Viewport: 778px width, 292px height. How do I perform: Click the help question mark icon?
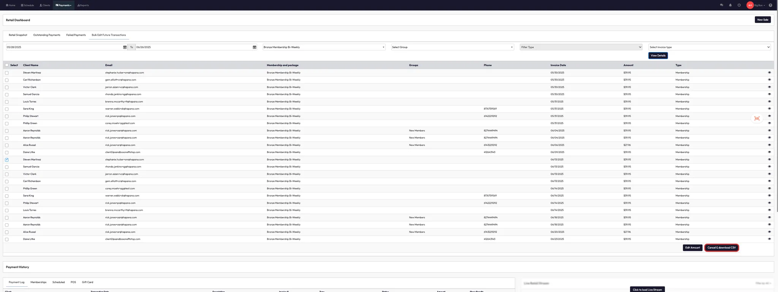click(x=770, y=5)
